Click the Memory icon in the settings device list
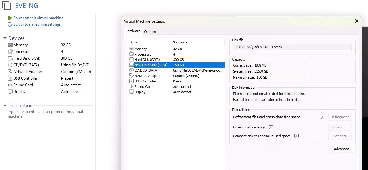 [x=132, y=49]
